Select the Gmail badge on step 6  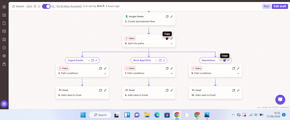pos(64,90)
